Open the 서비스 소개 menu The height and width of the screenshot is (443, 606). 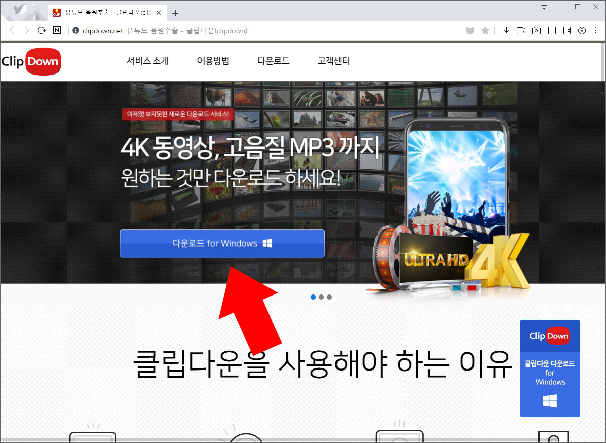click(x=148, y=61)
